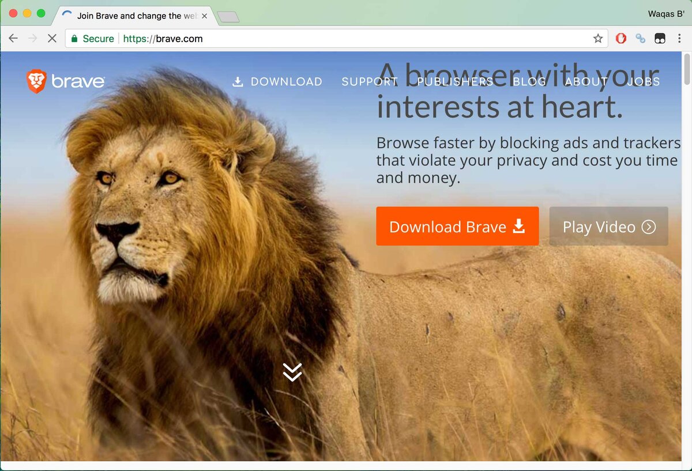This screenshot has width=692, height=471.
Task: Go to the SUPPORT nav link
Action: tap(370, 82)
